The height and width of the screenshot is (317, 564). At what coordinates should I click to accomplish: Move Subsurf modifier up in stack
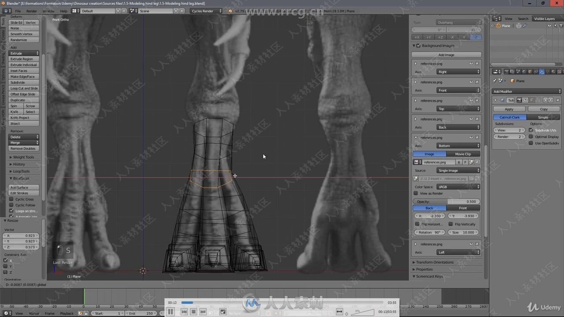545,100
